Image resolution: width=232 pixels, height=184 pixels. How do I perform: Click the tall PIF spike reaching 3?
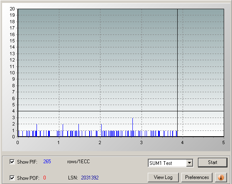pyautogui.click(x=132, y=127)
